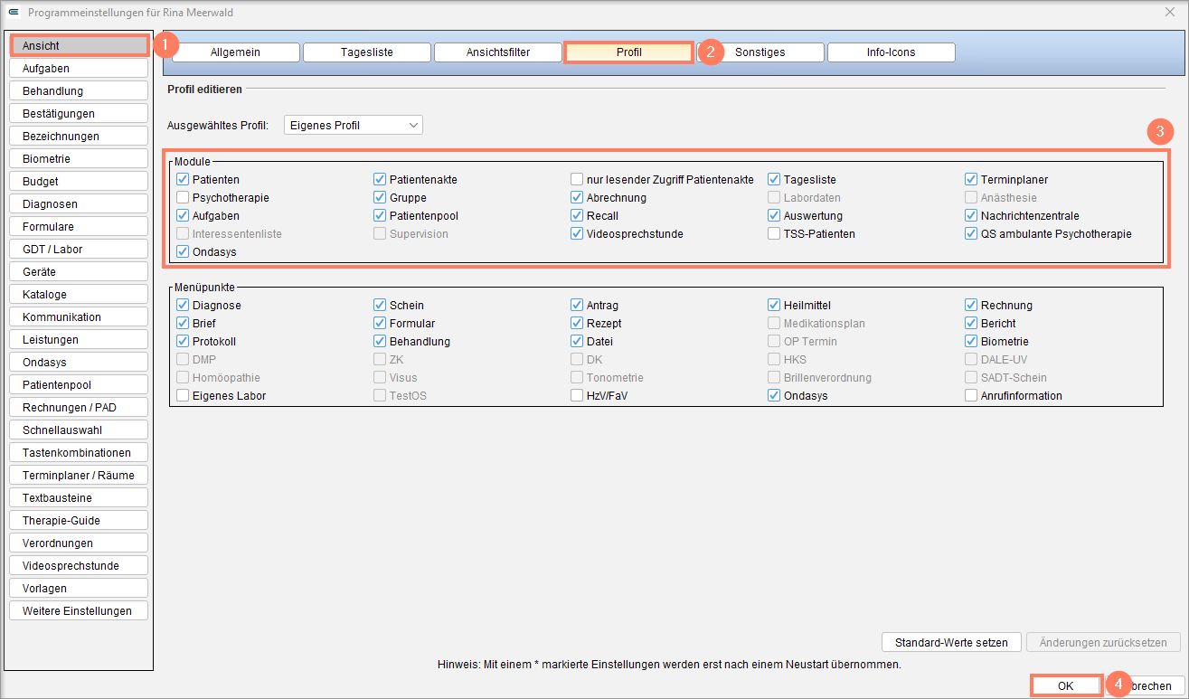Select the Profil tab
1189x699 pixels.
click(629, 52)
